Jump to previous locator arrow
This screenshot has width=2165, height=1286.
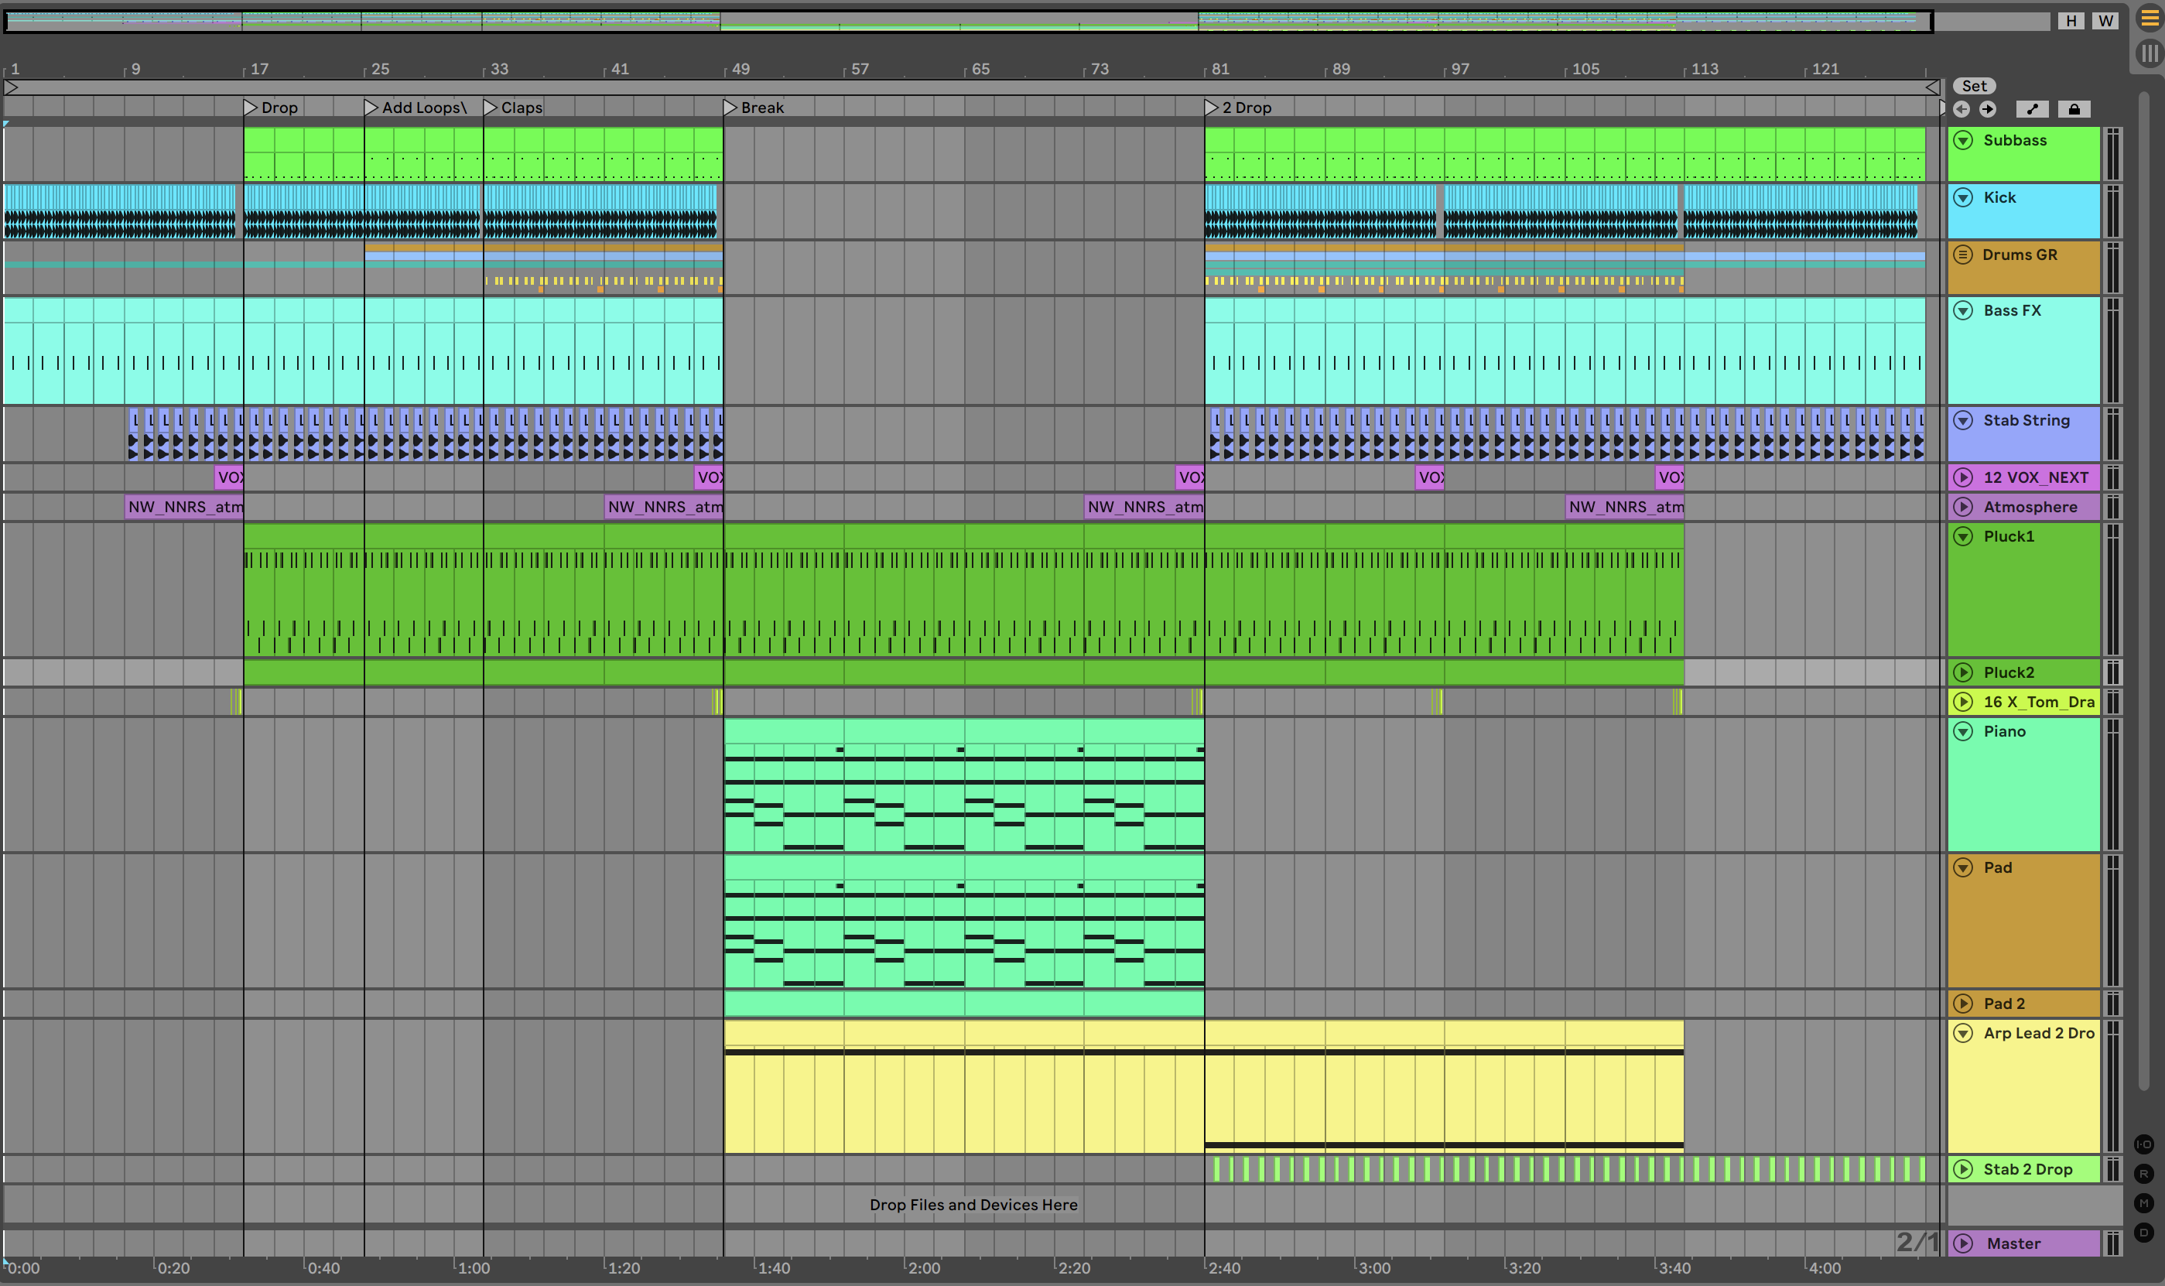1961,109
